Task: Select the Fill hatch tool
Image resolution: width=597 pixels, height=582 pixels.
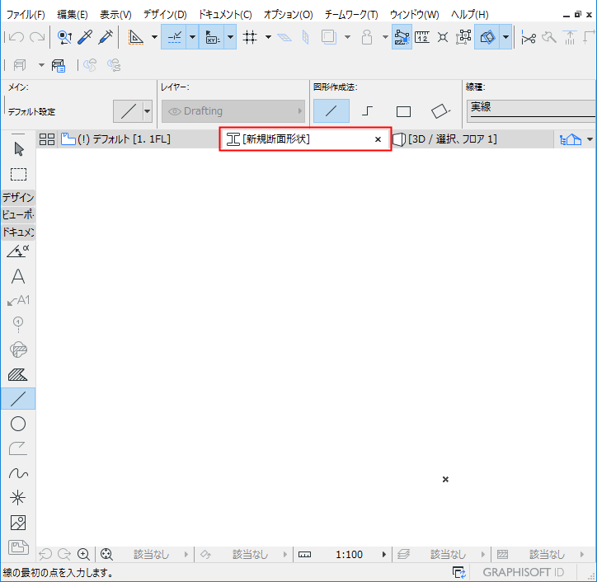Action: point(18,375)
